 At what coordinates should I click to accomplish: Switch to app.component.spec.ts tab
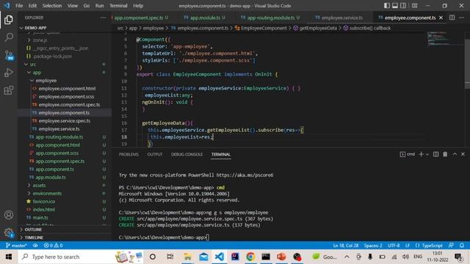pyautogui.click(x=140, y=18)
